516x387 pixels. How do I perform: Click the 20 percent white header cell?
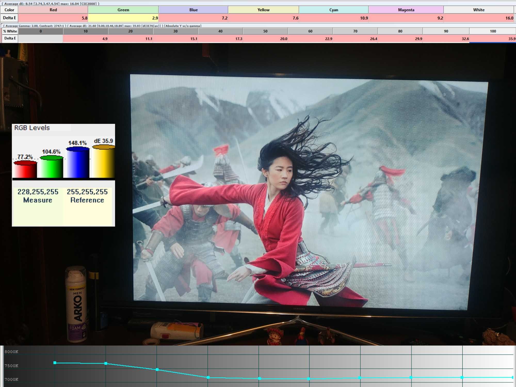coord(131,31)
